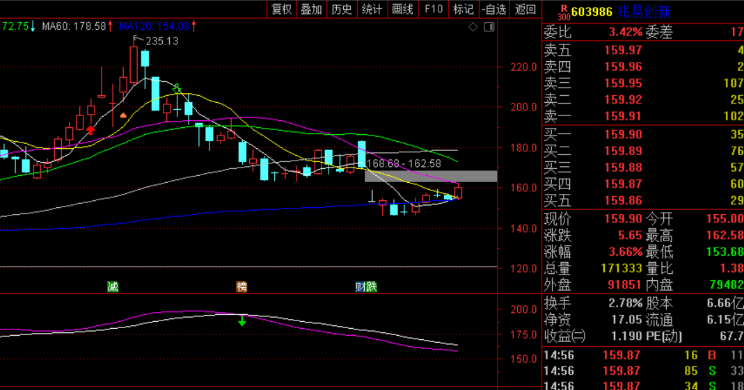Click the blue 财 event badge

pos(361,286)
